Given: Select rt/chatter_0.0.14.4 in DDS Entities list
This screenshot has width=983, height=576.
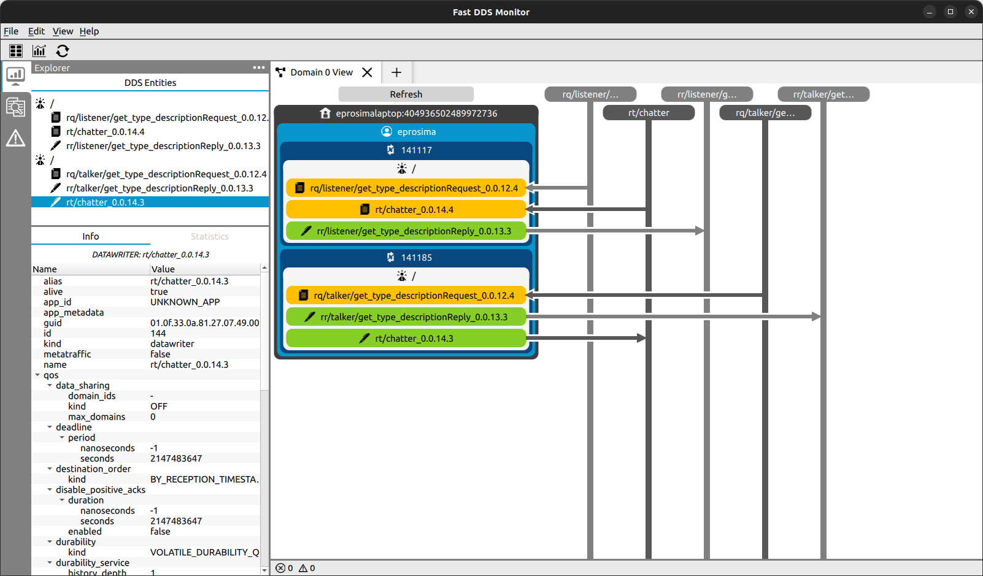Looking at the screenshot, I should click(x=105, y=132).
